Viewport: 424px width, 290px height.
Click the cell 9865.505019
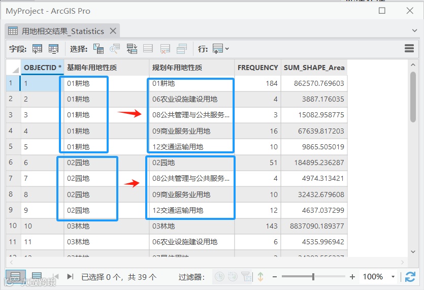tap(314, 147)
